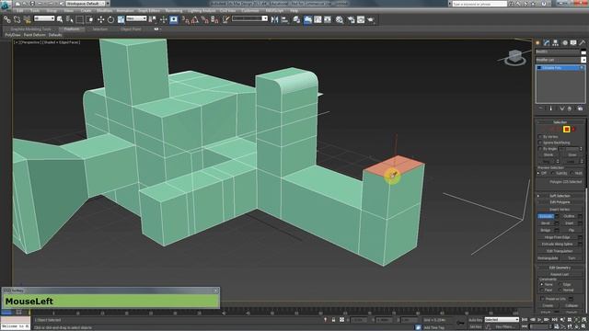Open the Material Editor icon
This screenshot has width=589, height=331.
pyautogui.click(x=340, y=19)
